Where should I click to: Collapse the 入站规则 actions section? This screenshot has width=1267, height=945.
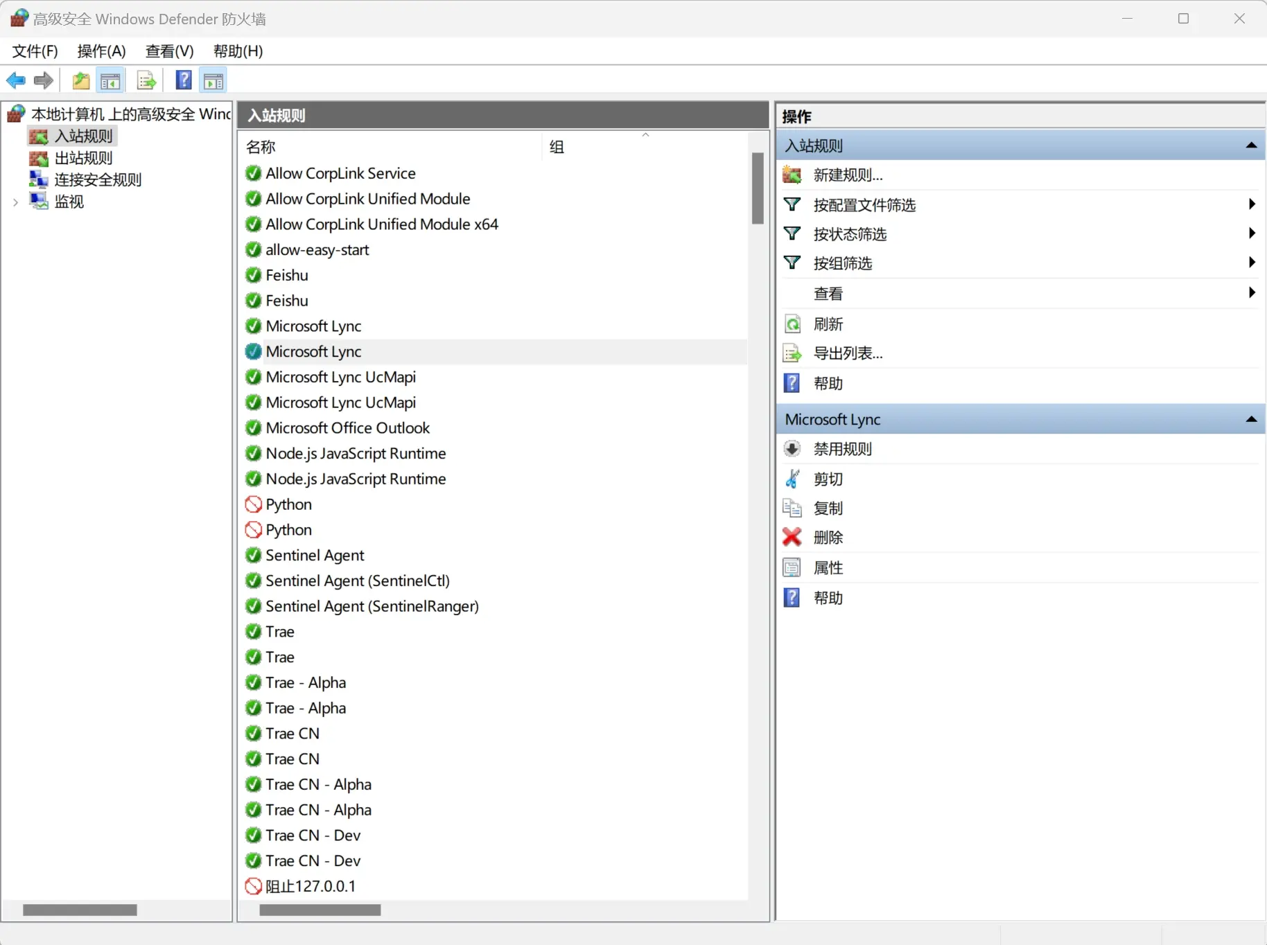click(x=1251, y=145)
